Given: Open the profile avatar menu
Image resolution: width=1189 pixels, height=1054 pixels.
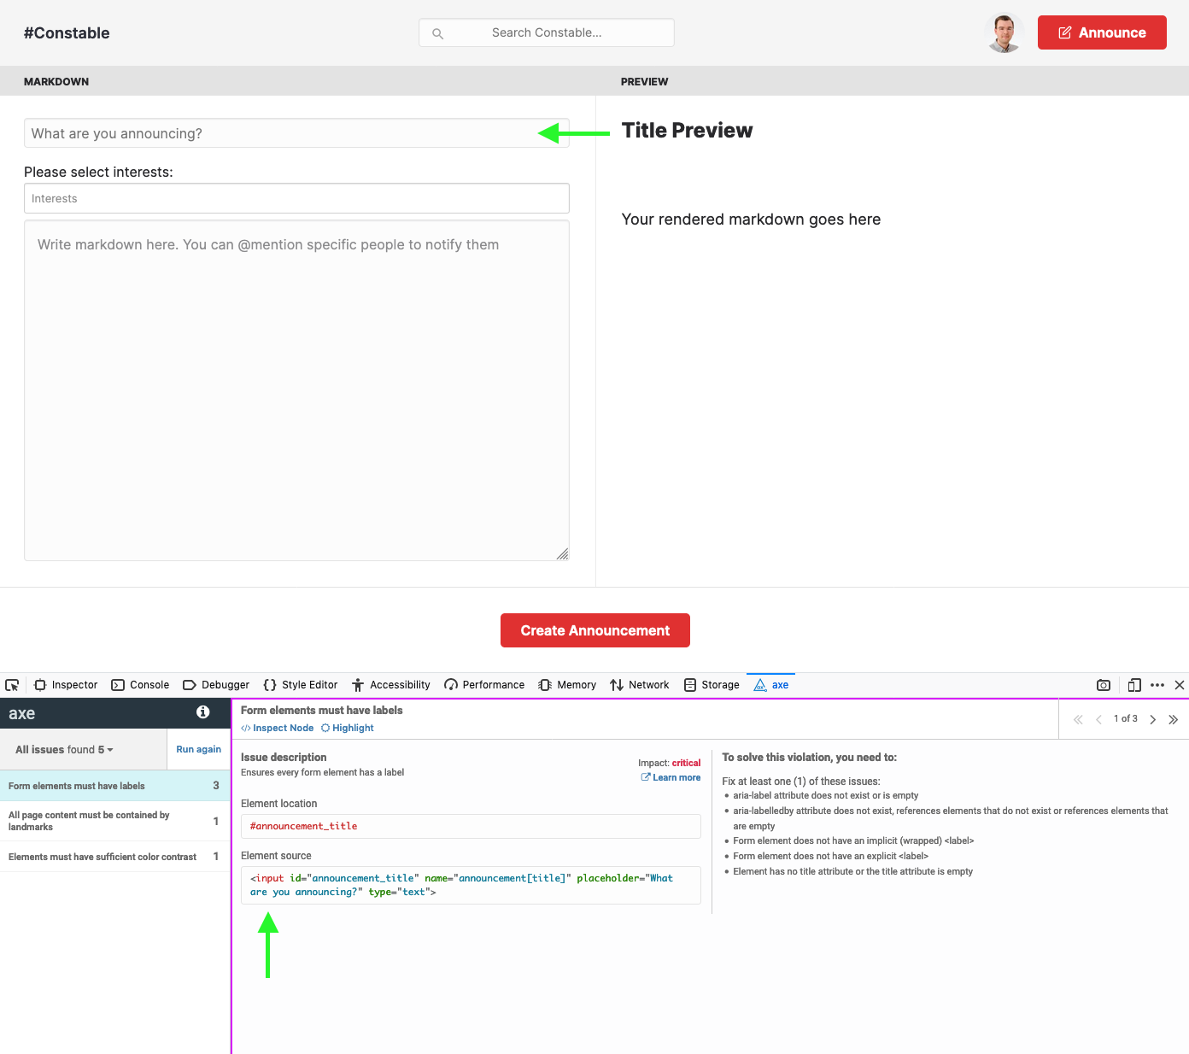Looking at the screenshot, I should pyautogui.click(x=1004, y=32).
